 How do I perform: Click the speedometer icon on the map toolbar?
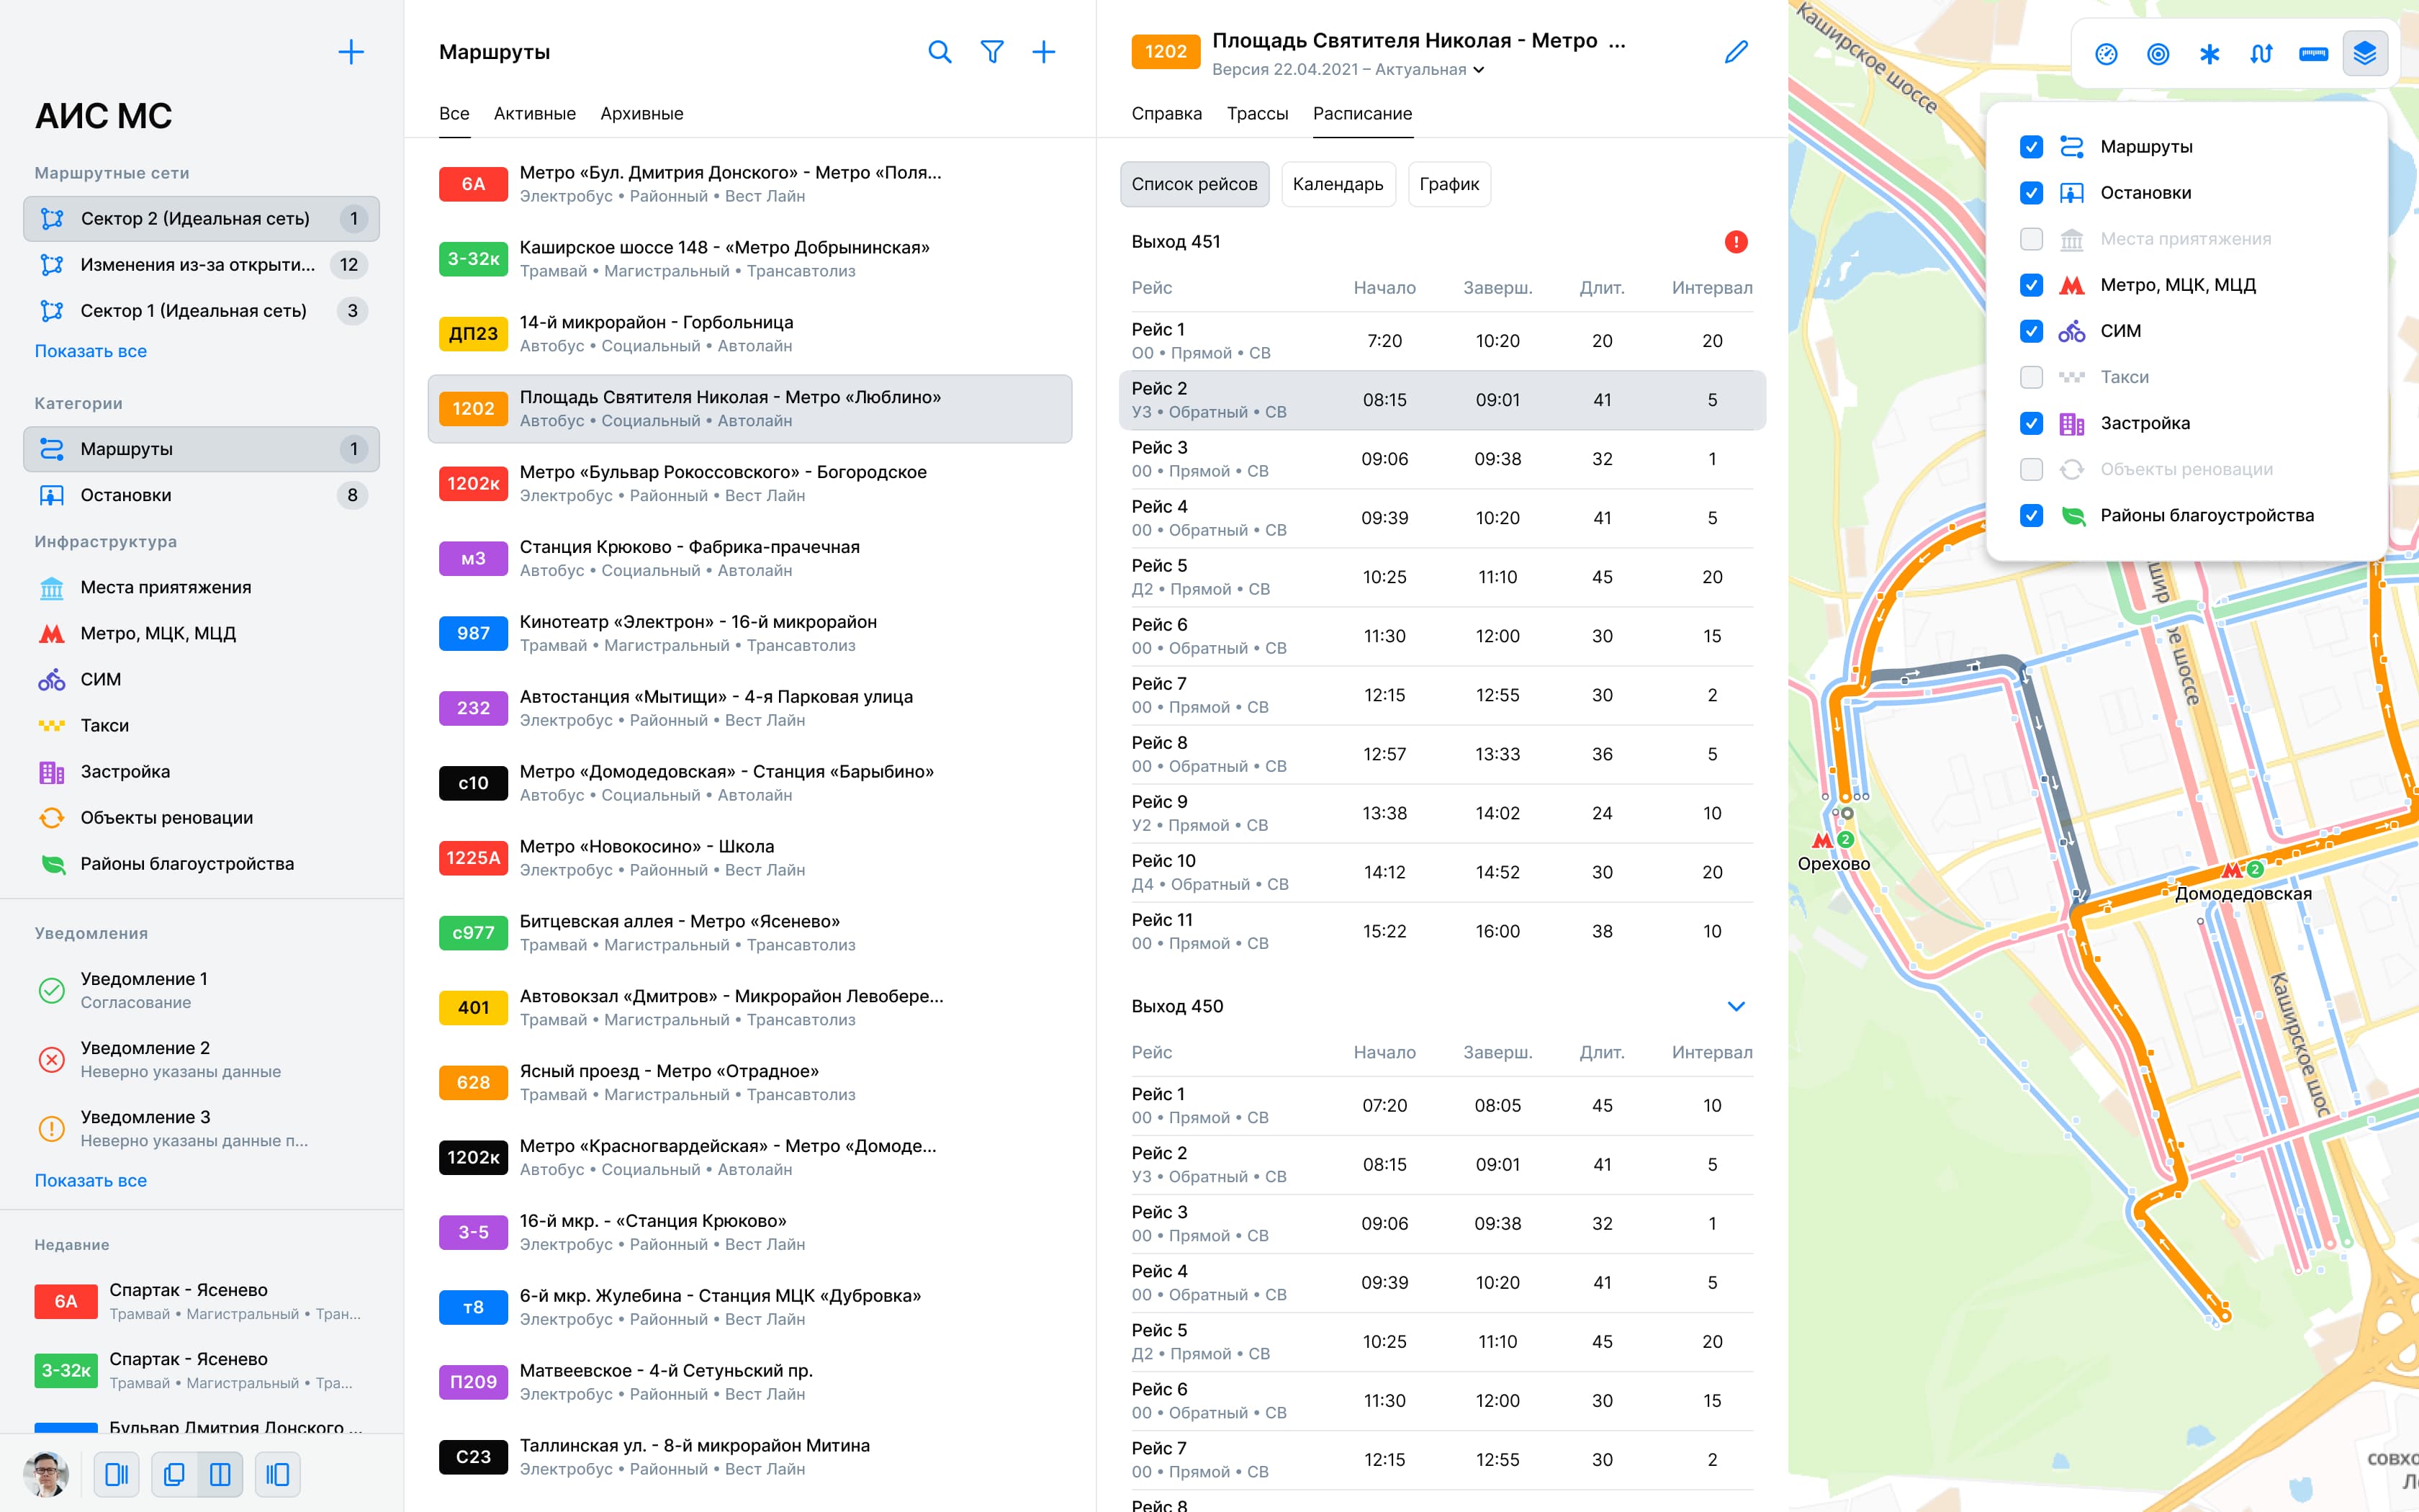click(2108, 53)
